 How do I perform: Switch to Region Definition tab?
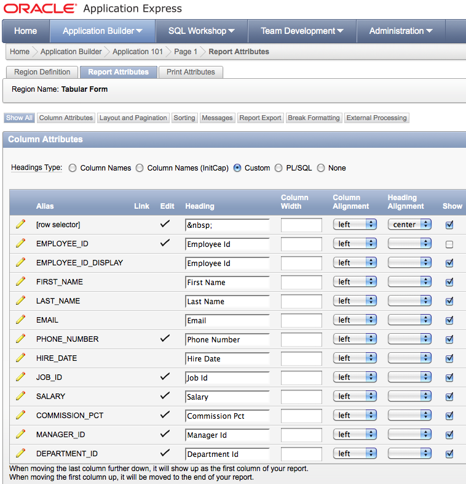(42, 72)
